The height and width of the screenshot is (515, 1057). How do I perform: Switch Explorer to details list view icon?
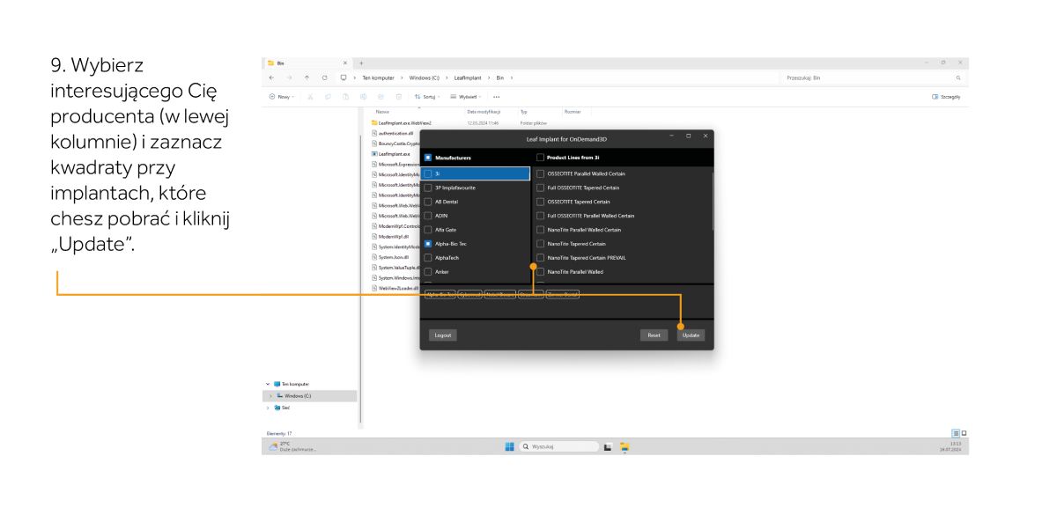pos(955,433)
